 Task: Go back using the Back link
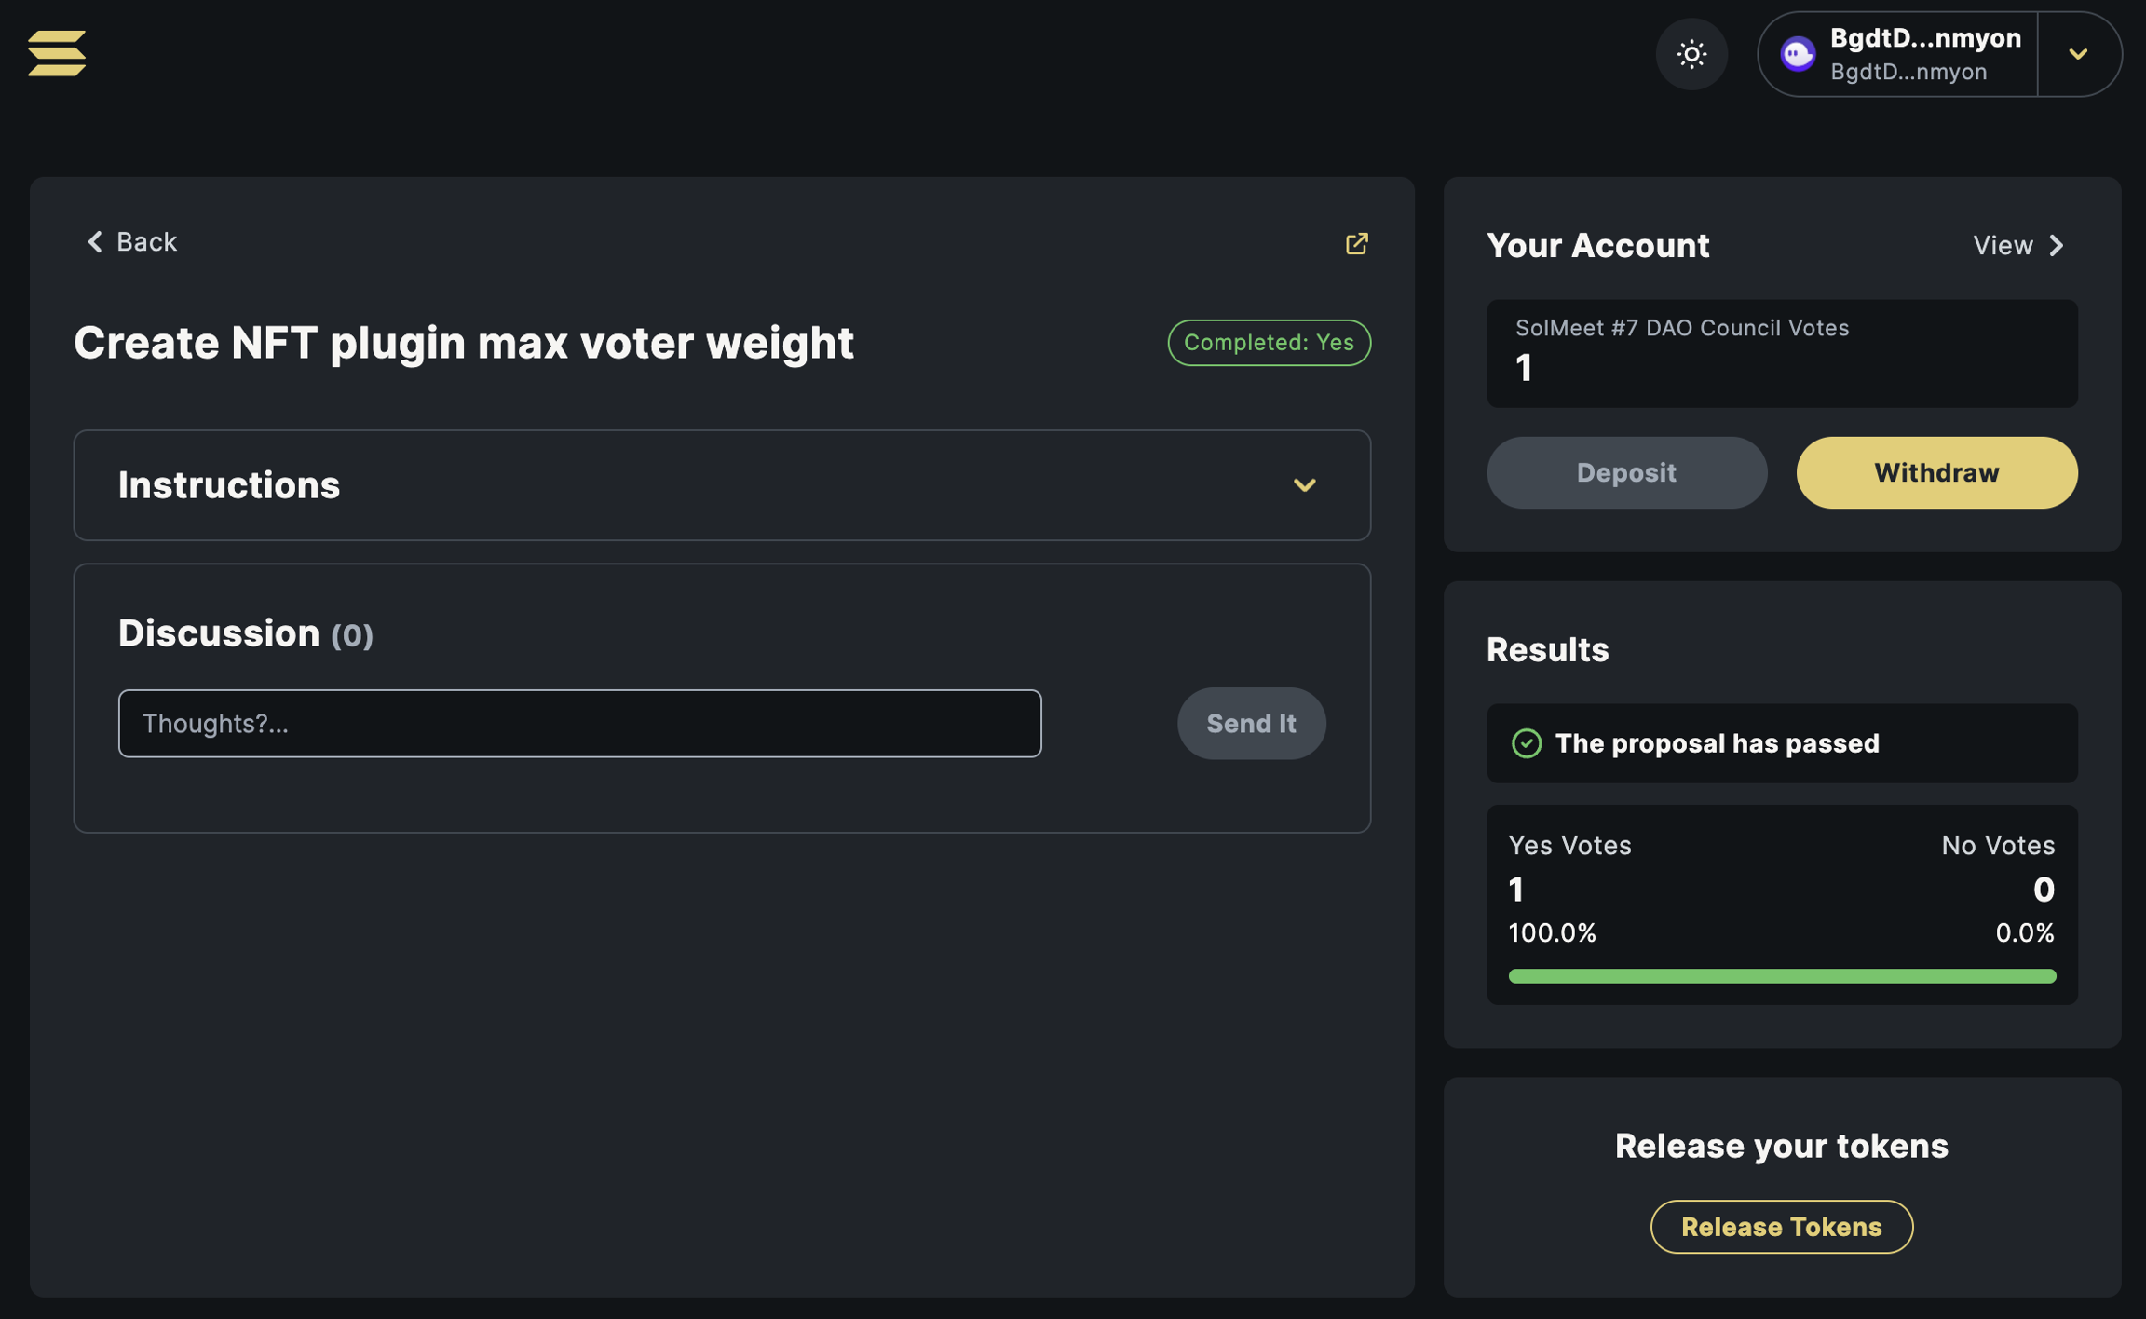pos(131,242)
